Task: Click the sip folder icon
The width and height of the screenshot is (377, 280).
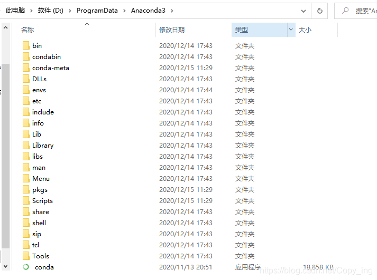Action: pos(26,234)
